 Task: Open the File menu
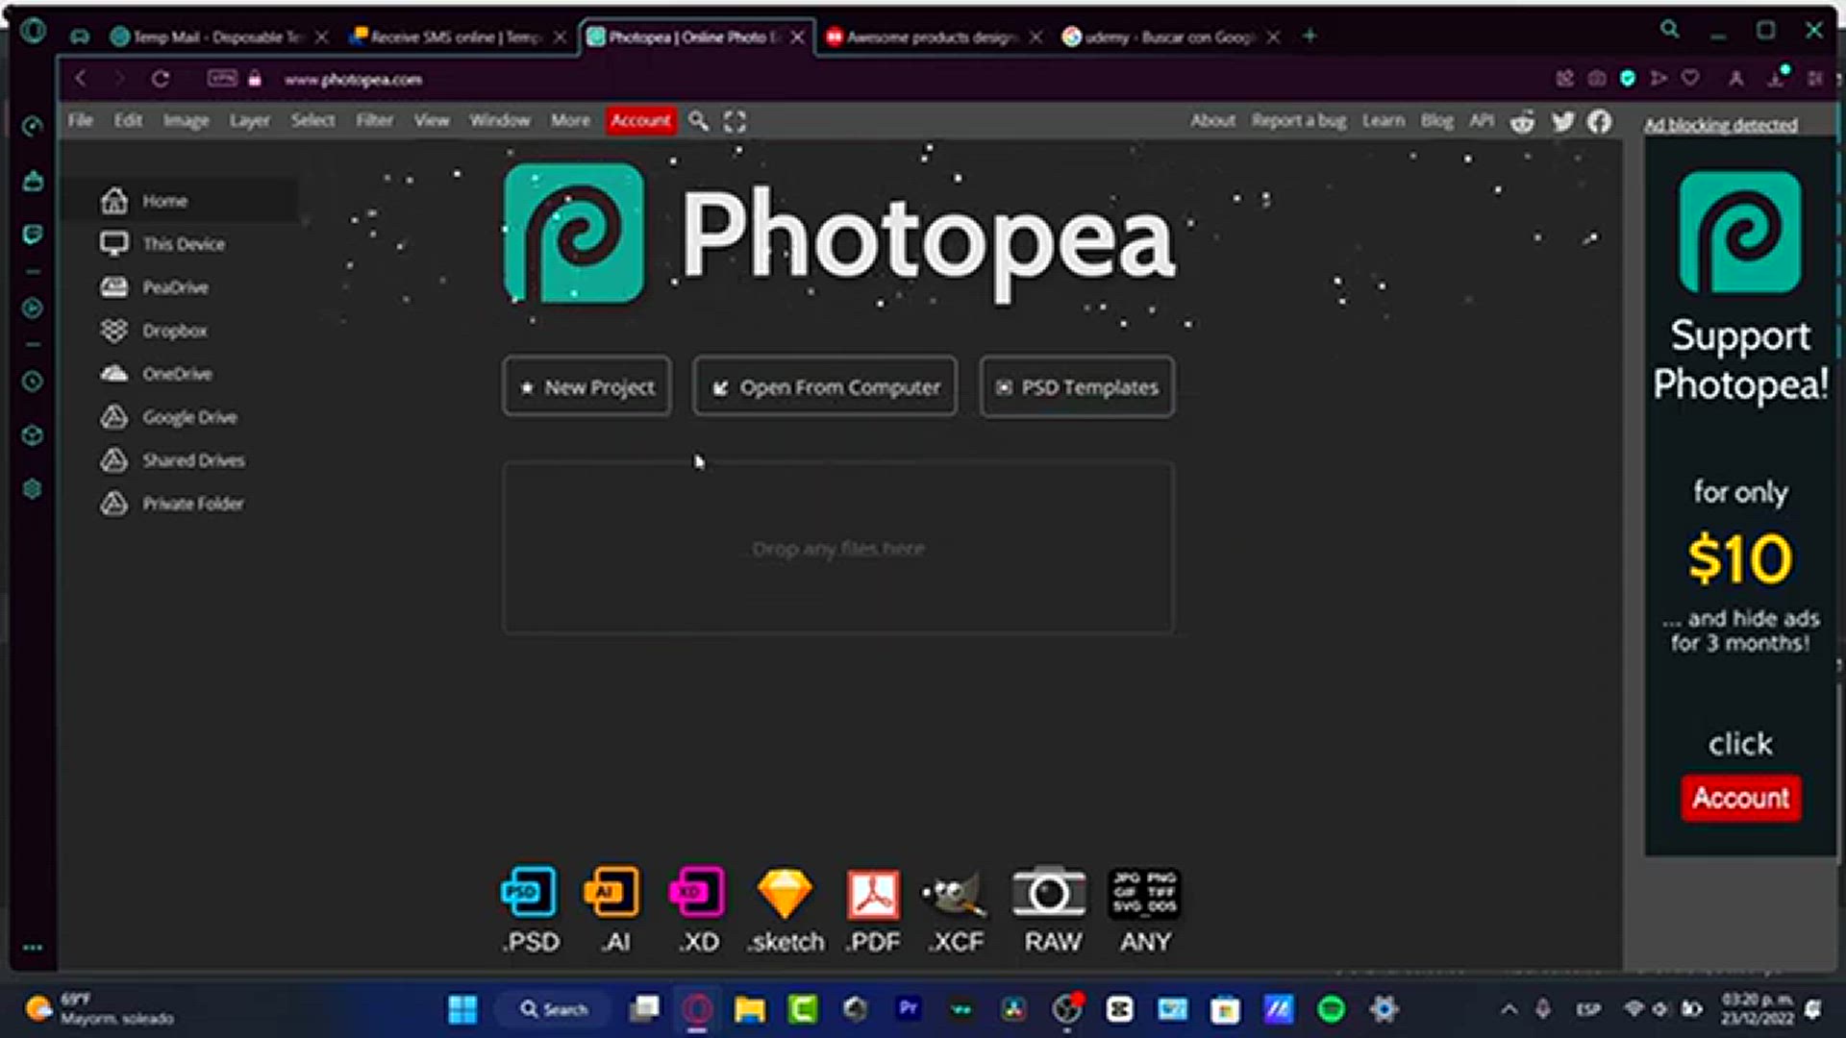81,120
